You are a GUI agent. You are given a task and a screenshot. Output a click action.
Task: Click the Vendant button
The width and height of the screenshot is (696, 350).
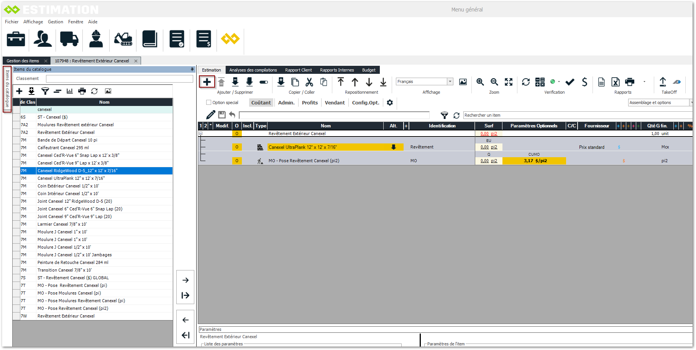335,103
